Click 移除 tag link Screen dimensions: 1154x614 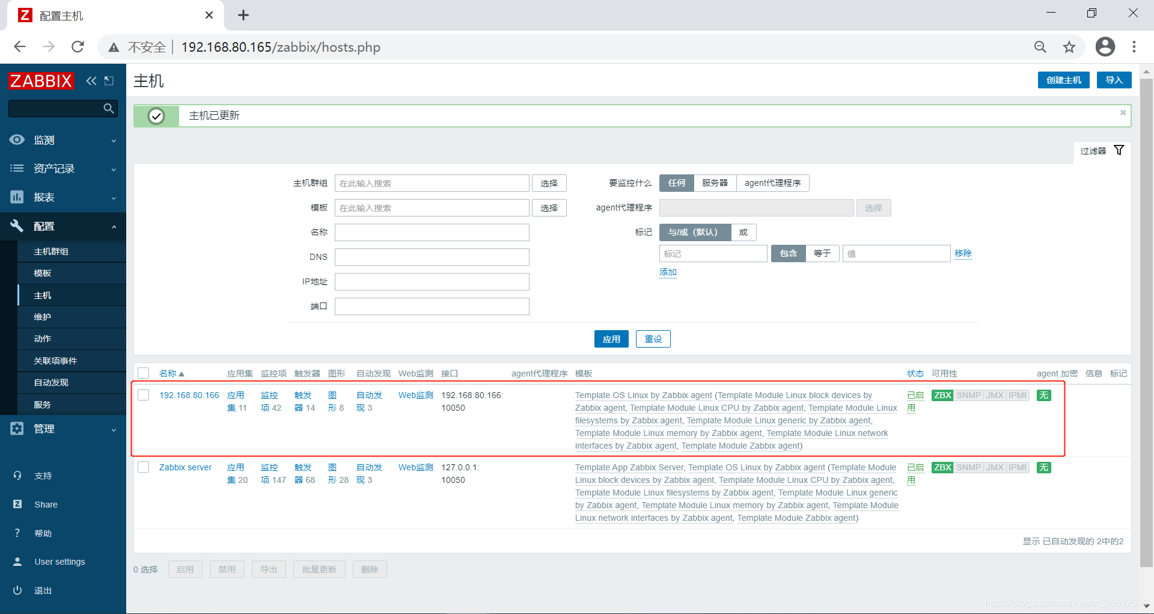pos(963,253)
